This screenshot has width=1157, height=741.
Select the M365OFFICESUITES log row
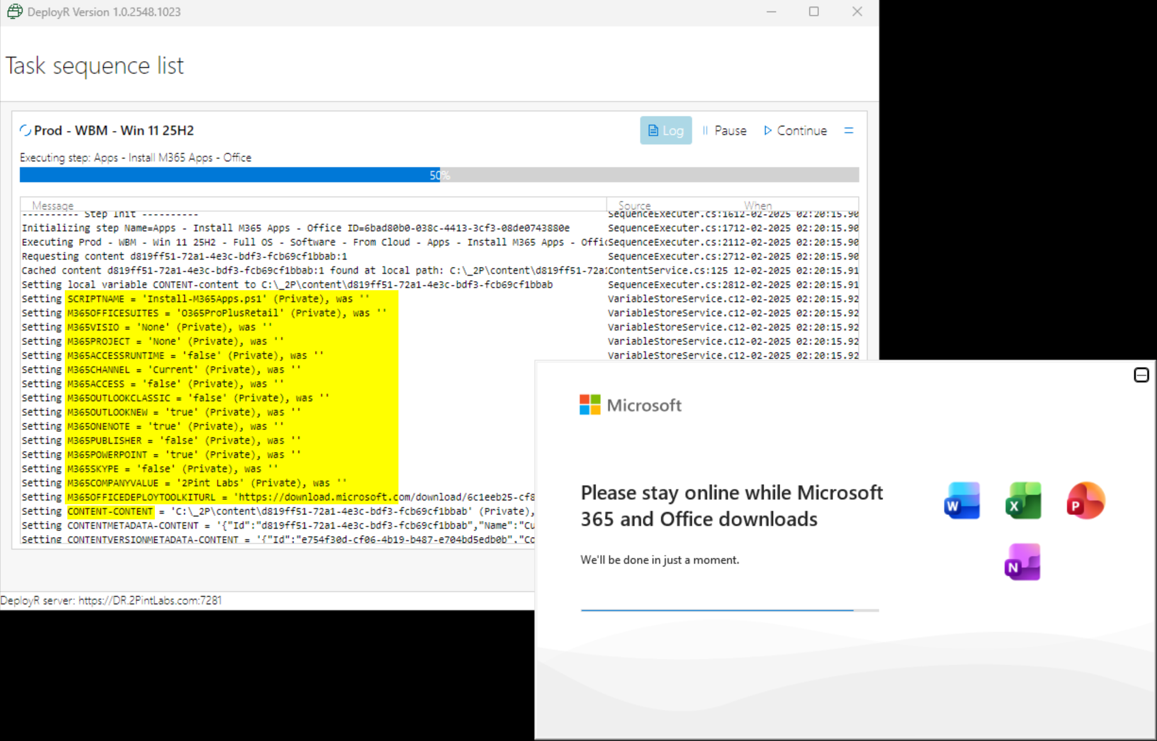pyautogui.click(x=439, y=313)
